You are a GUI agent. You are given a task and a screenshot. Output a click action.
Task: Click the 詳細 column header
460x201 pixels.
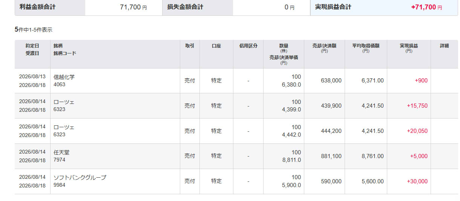coord(444,46)
